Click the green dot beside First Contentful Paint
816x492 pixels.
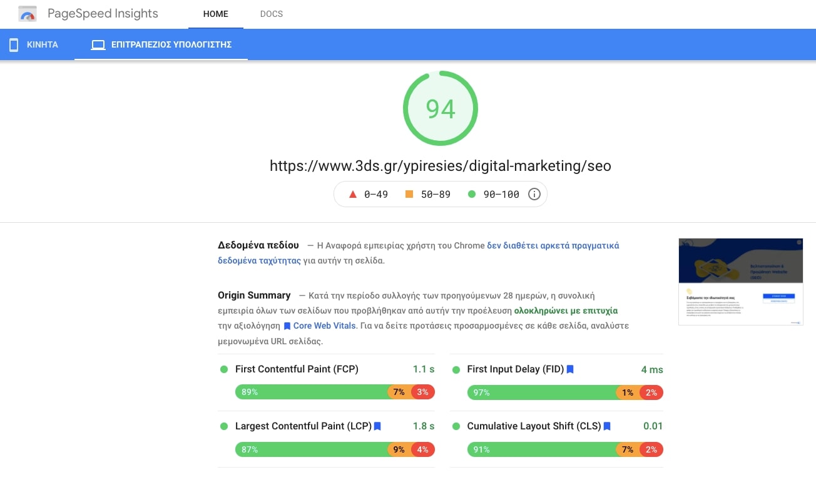(x=223, y=369)
